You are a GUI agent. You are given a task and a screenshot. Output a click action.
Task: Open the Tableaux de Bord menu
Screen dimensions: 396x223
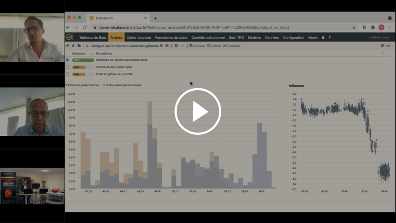point(93,38)
